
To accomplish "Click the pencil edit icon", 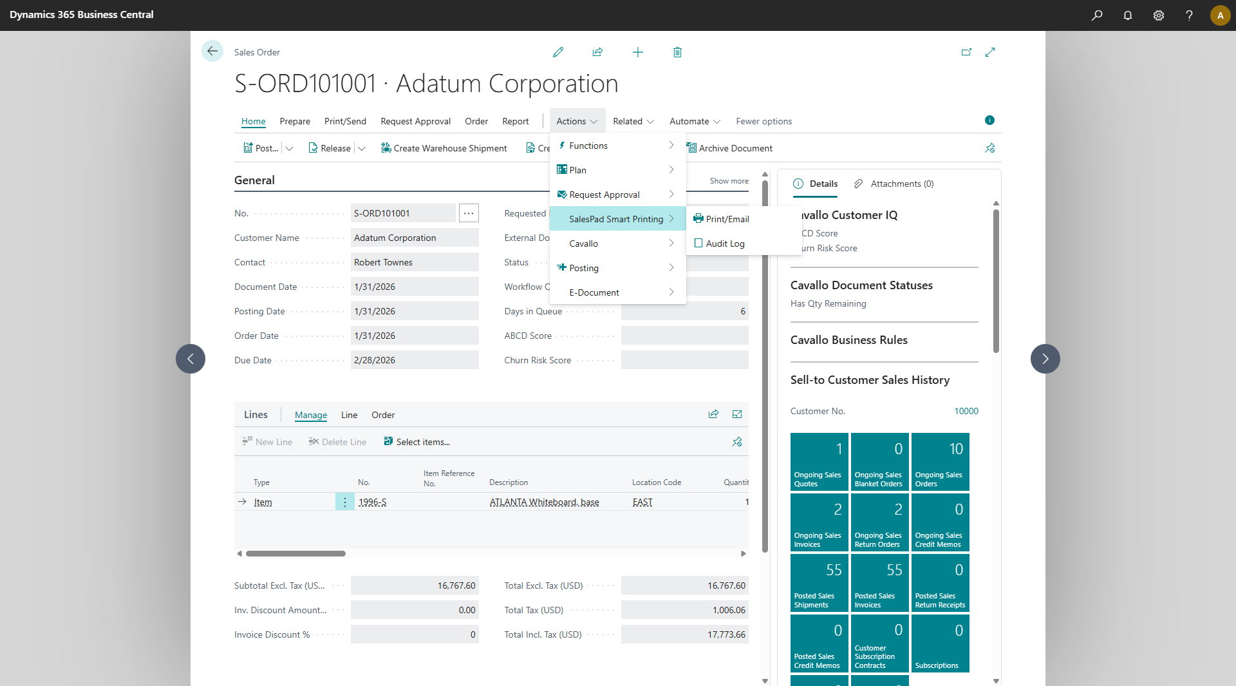I will [558, 52].
